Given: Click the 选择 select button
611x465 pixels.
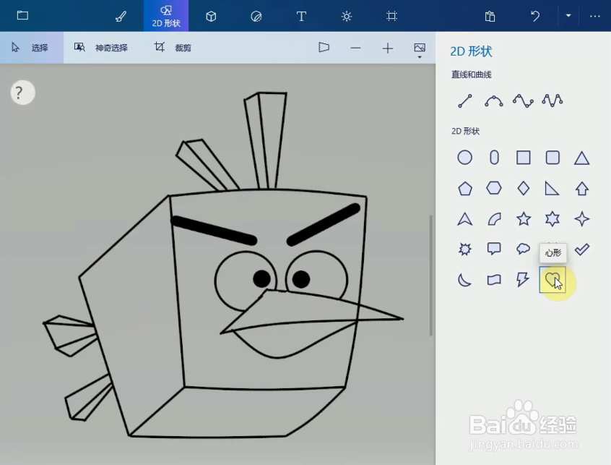Looking at the screenshot, I should click(x=32, y=47).
